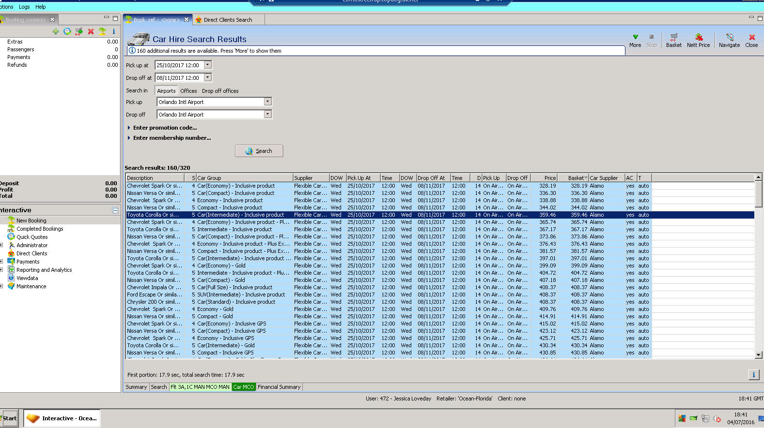Image resolution: width=764 pixels, height=428 pixels.
Task: Open the Pick up at date dropdown
Action: pos(208,65)
